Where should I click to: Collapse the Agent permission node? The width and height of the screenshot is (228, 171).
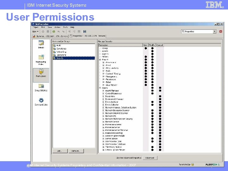100,88
